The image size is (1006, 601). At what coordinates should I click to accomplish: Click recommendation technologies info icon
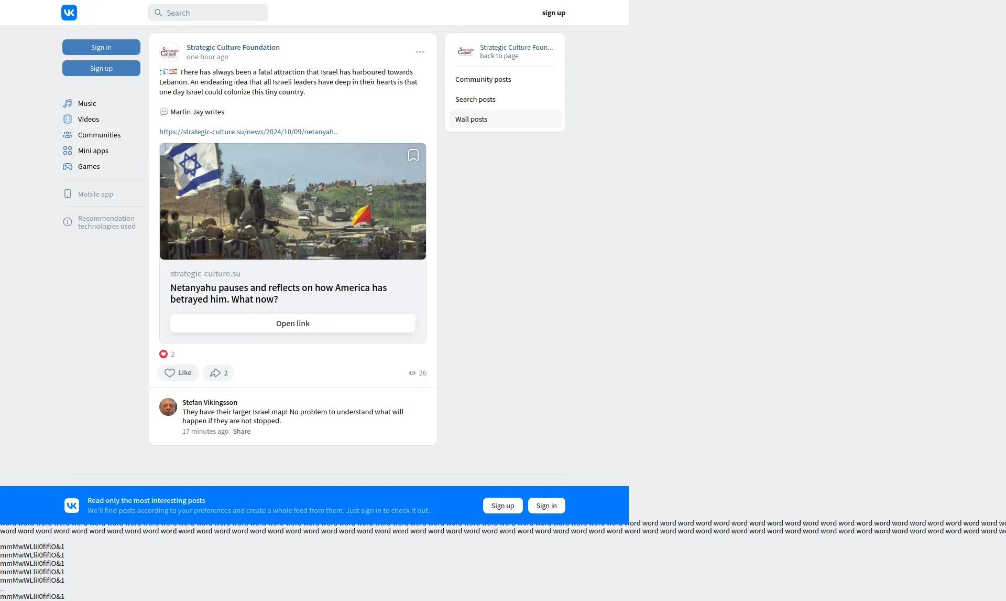pos(68,222)
